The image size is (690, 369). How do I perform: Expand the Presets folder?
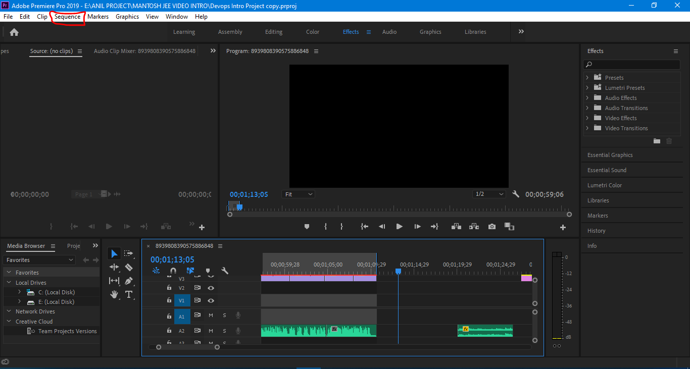(x=587, y=78)
